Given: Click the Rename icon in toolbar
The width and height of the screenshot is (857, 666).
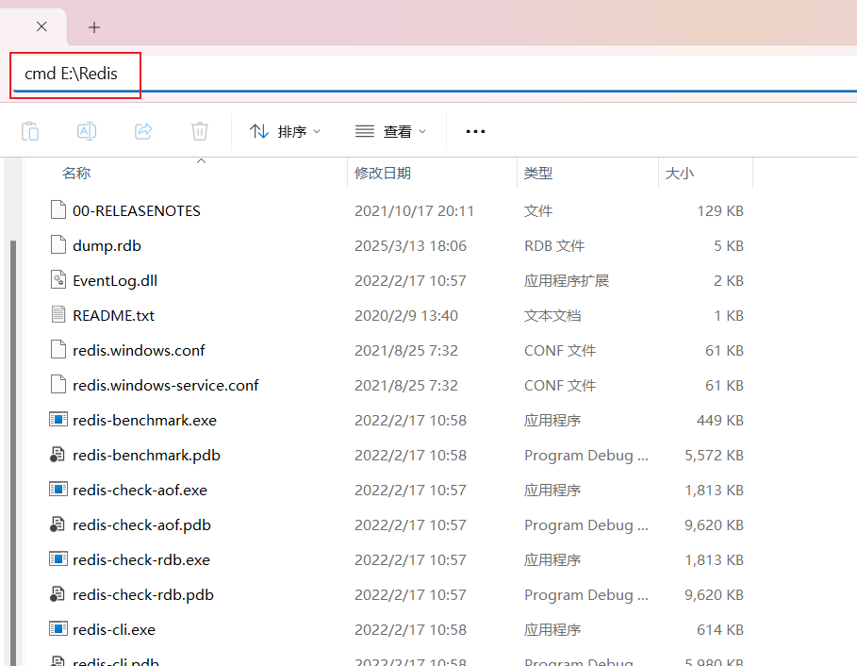Looking at the screenshot, I should pyautogui.click(x=87, y=132).
